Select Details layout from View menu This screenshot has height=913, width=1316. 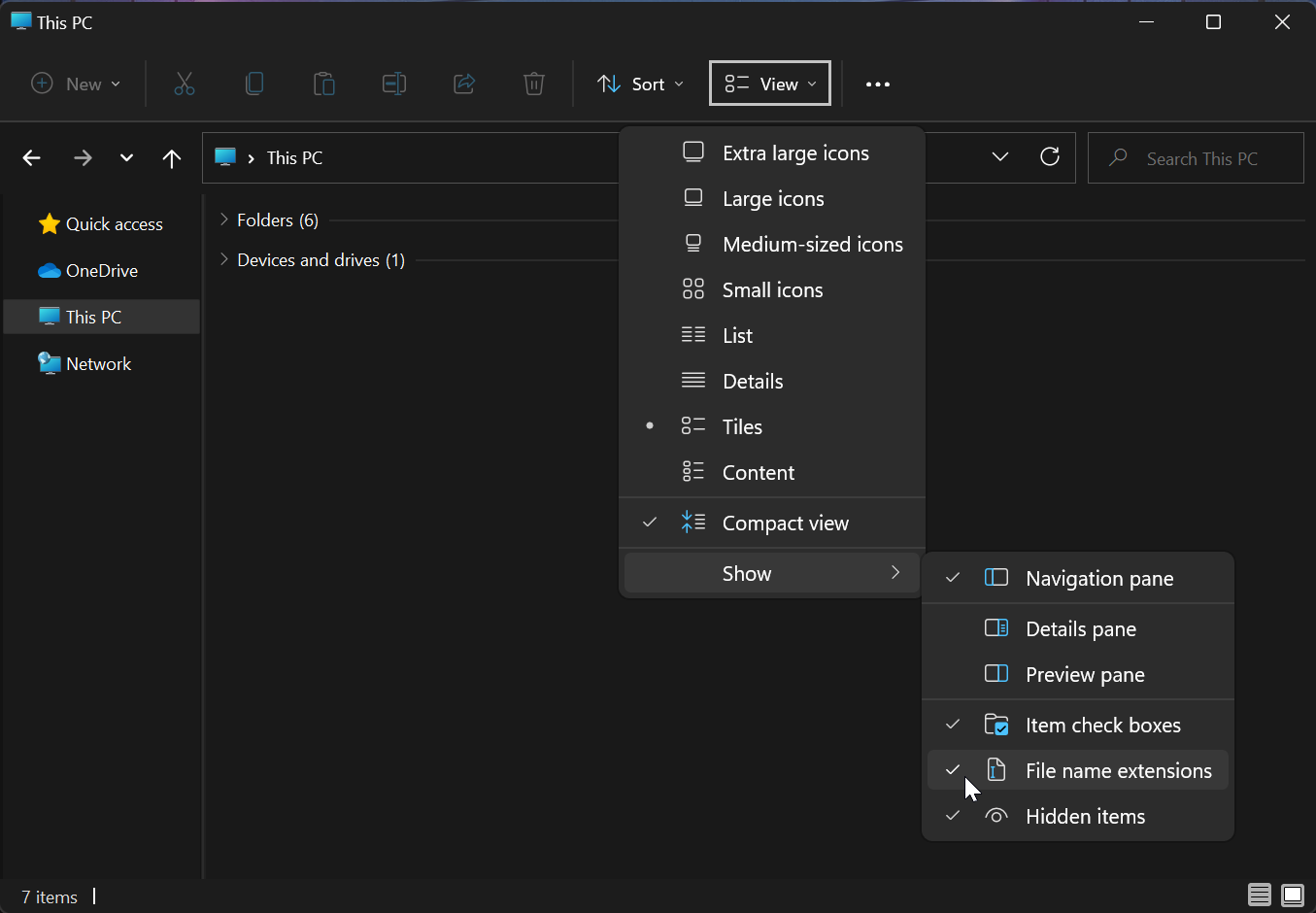753,382
